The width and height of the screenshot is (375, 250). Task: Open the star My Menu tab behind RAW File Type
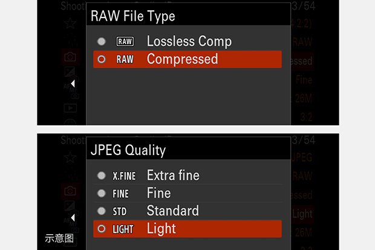[70, 24]
